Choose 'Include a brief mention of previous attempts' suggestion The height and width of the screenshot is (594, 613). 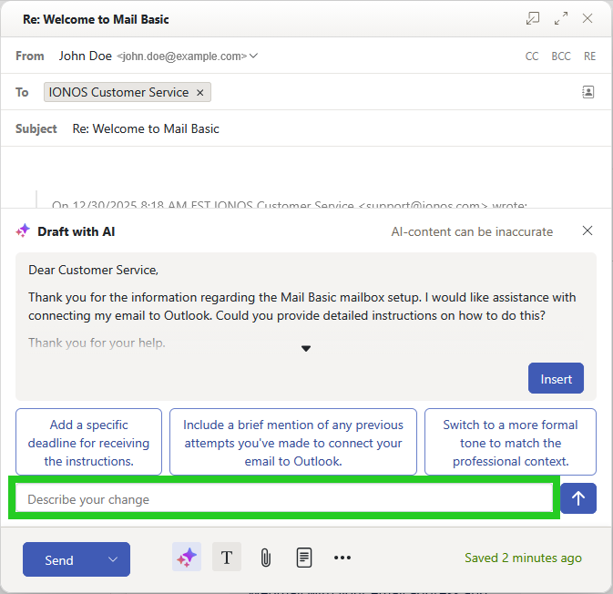pos(292,442)
